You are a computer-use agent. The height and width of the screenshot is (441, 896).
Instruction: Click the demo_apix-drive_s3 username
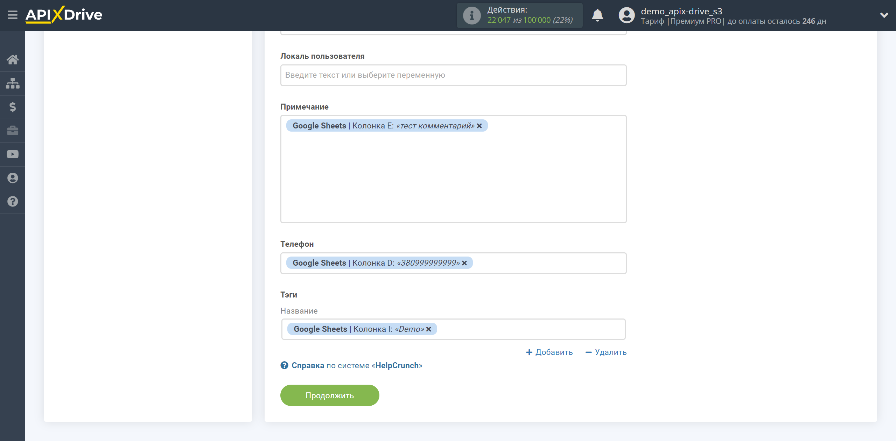(681, 11)
